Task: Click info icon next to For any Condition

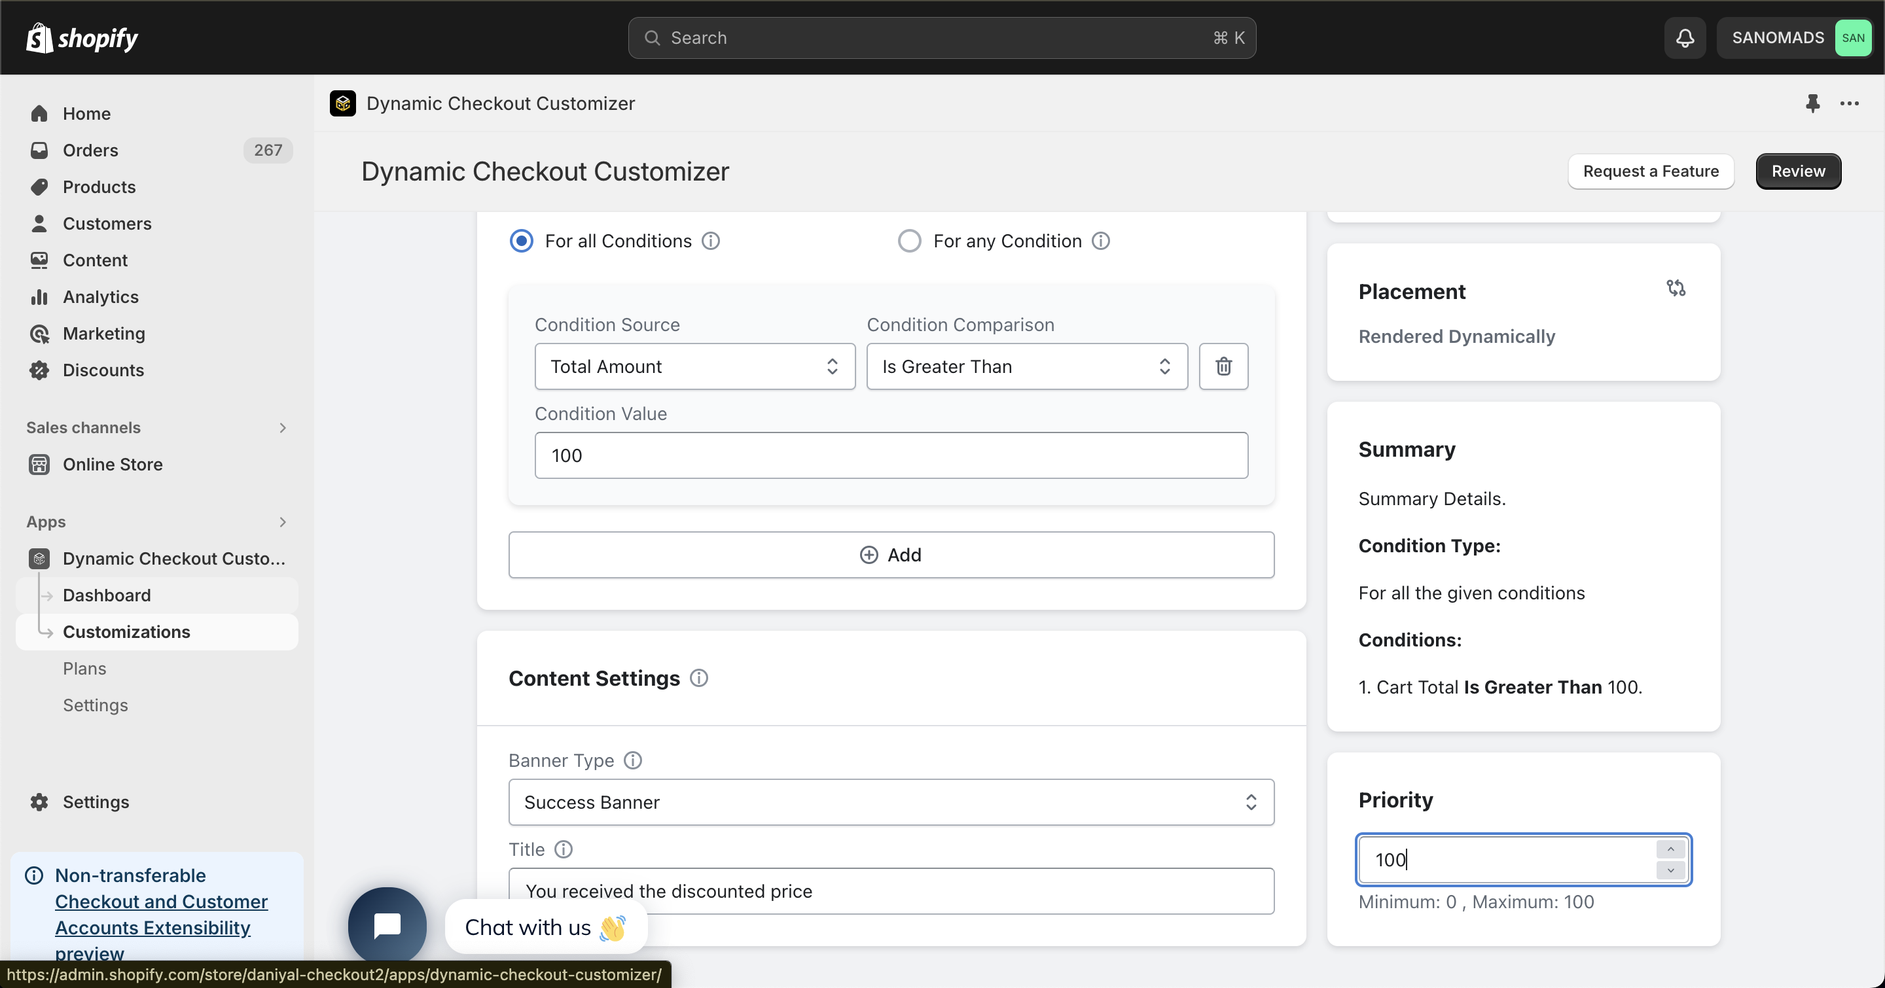Action: (1100, 241)
